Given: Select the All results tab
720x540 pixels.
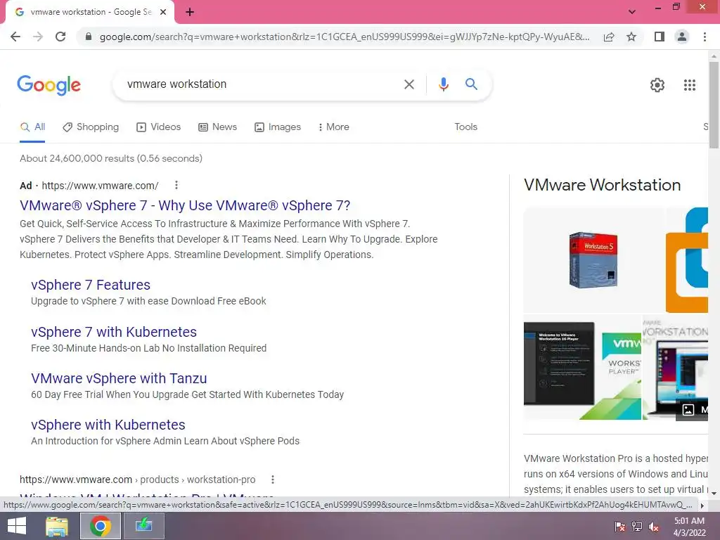Looking at the screenshot, I should pos(32,127).
